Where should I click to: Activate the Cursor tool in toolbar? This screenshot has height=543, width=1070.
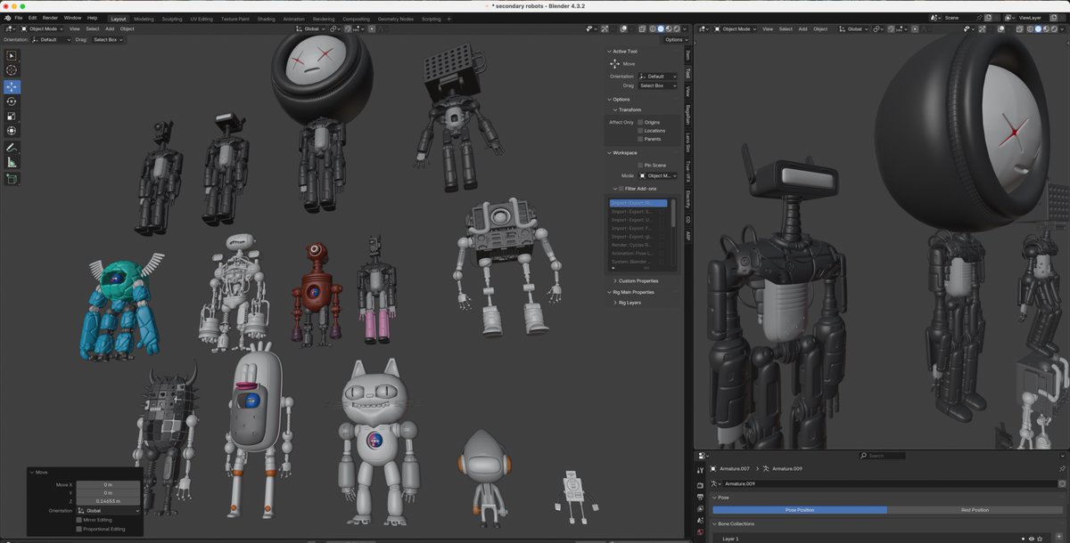point(12,70)
